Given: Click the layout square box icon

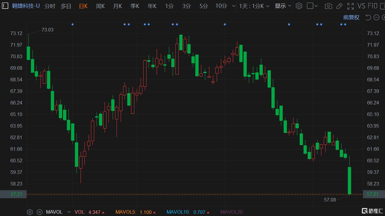Looking at the screenshot, I should tap(310, 6).
